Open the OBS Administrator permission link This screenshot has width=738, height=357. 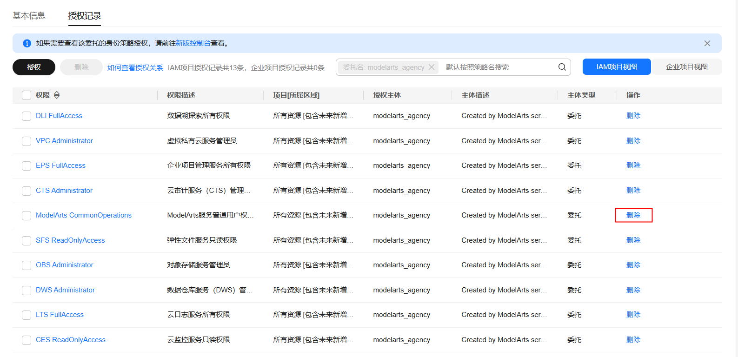pos(65,265)
